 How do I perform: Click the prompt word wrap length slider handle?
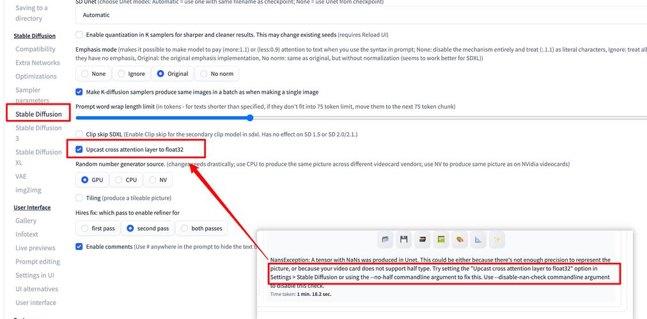249,118
